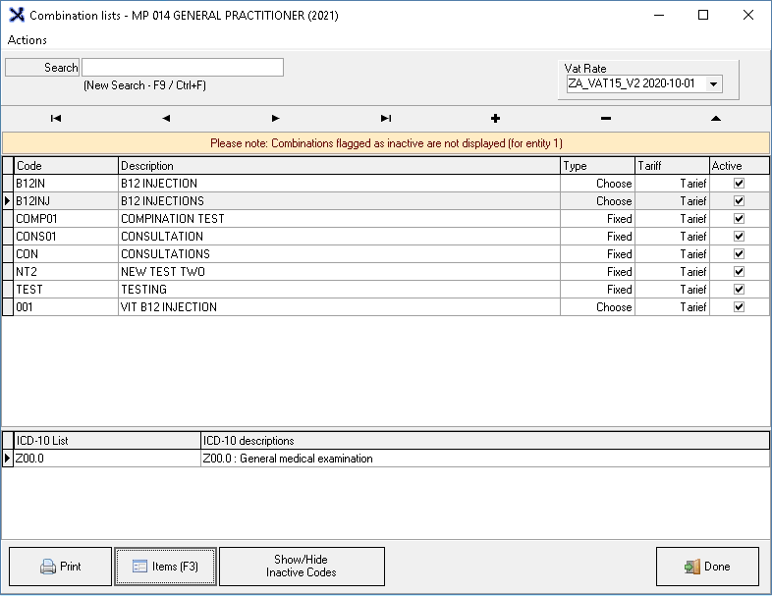The height and width of the screenshot is (596, 772).
Task: Toggle Active checkbox for 001 row
Action: coord(739,307)
